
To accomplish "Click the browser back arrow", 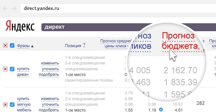I will coord(5,8).
